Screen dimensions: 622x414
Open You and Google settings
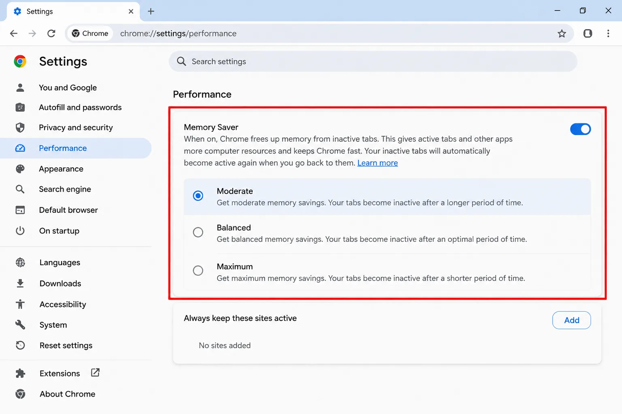point(76,87)
